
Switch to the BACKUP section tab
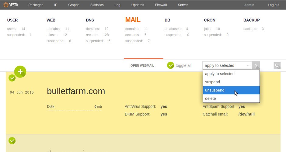tap(252, 20)
